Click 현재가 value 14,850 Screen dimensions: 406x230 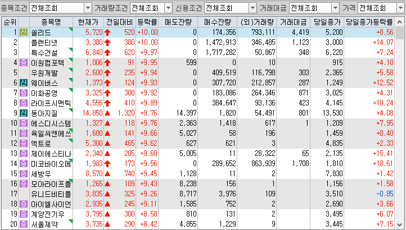[92, 113]
